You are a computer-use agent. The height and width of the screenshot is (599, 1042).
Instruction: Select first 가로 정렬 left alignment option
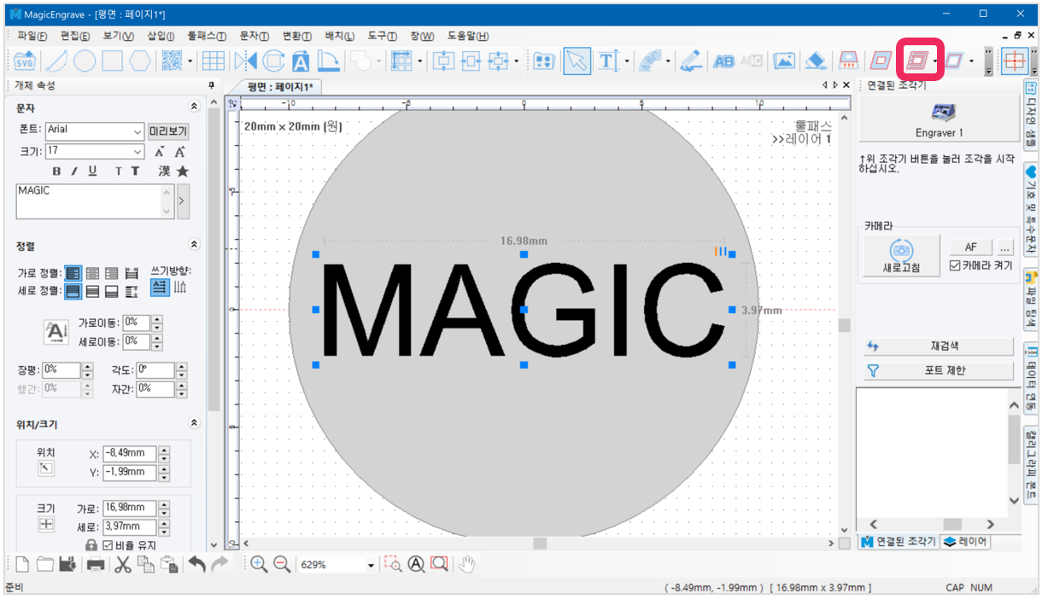73,274
